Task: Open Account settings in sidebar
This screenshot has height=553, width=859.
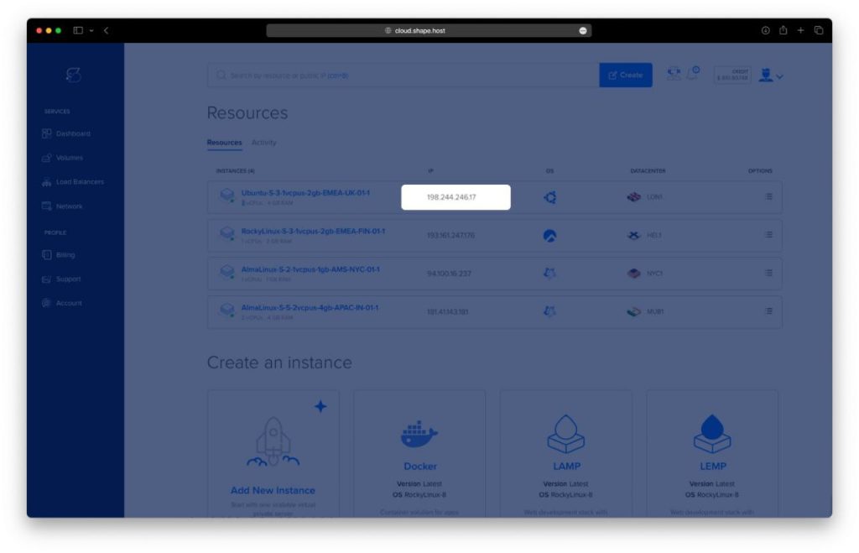Action: click(62, 303)
